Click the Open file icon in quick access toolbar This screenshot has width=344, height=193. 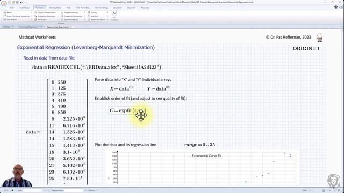coord(13,2)
